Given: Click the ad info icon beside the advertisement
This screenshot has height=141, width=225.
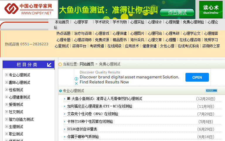Looking at the screenshot, I should pyautogui.click(x=76, y=79).
